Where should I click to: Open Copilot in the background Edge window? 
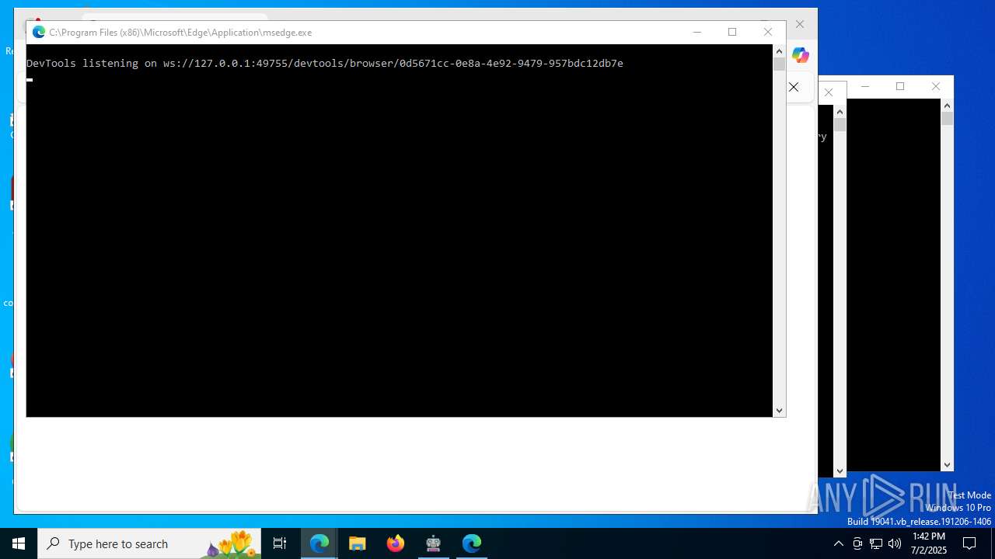(801, 55)
